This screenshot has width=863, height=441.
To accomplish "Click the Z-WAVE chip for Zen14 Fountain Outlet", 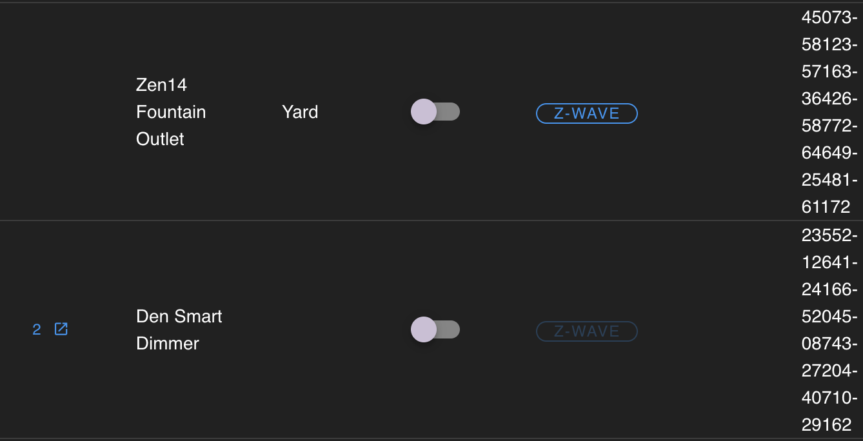I will tap(586, 113).
